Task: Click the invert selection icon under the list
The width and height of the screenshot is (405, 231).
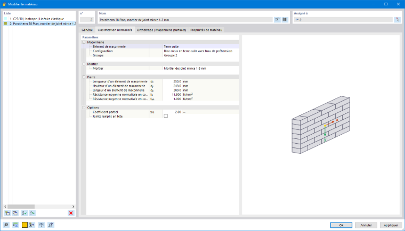Action: pyautogui.click(x=33, y=213)
